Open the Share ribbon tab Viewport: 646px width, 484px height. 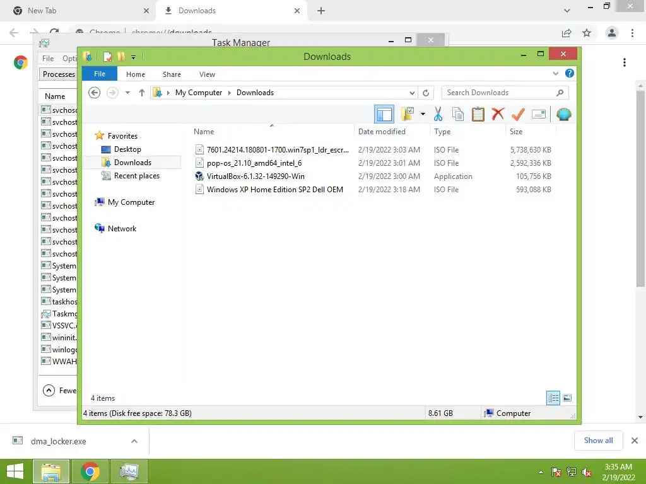172,74
